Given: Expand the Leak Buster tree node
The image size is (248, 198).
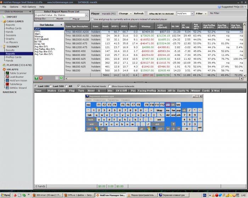Looking at the screenshot, I should tap(5, 77).
